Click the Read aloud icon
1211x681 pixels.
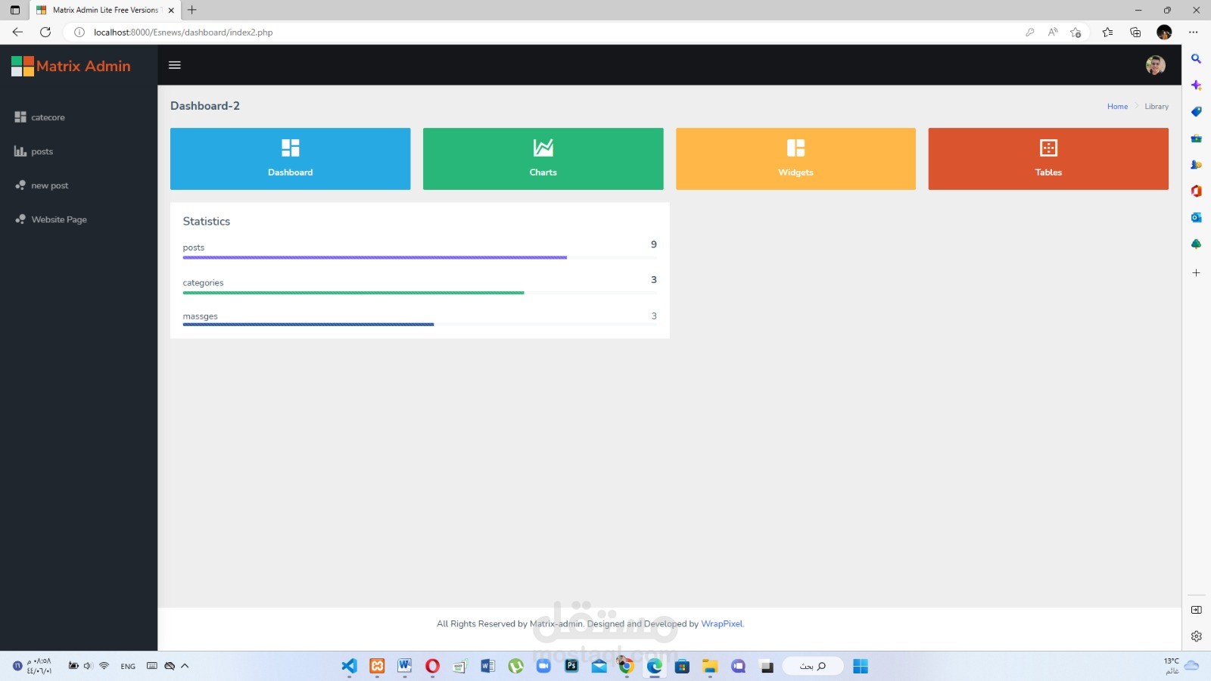coord(1053,32)
